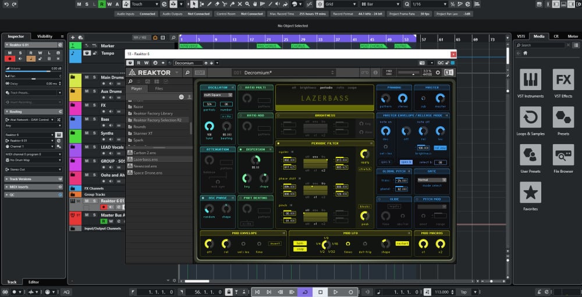Solo the Bass track

94,119
